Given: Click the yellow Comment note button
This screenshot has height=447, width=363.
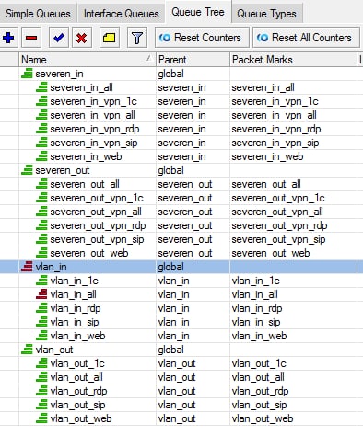Looking at the screenshot, I should tap(110, 38).
